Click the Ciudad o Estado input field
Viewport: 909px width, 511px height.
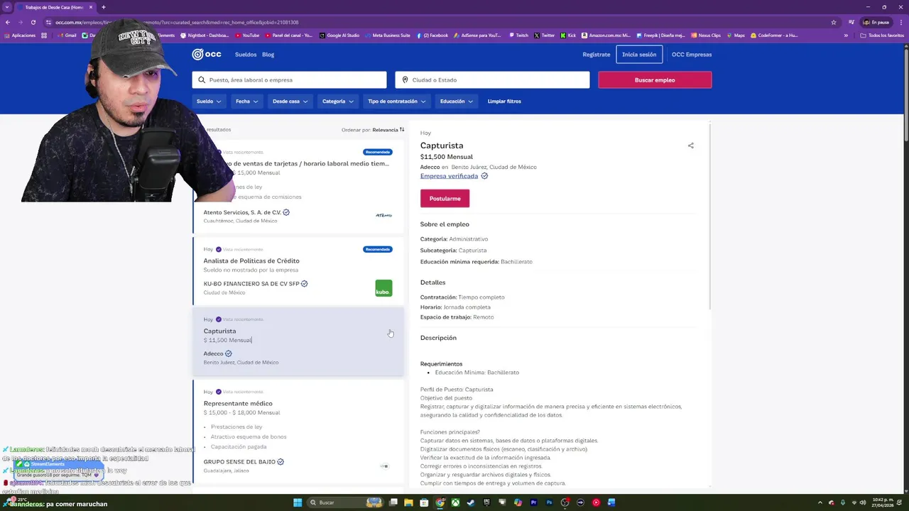point(492,80)
